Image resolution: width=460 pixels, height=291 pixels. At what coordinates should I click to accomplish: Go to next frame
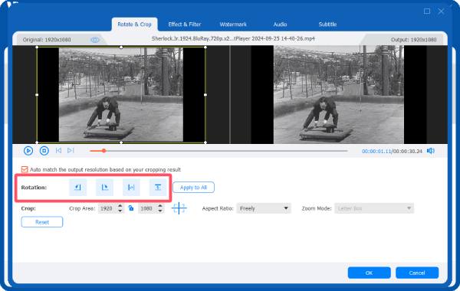pyautogui.click(x=71, y=151)
